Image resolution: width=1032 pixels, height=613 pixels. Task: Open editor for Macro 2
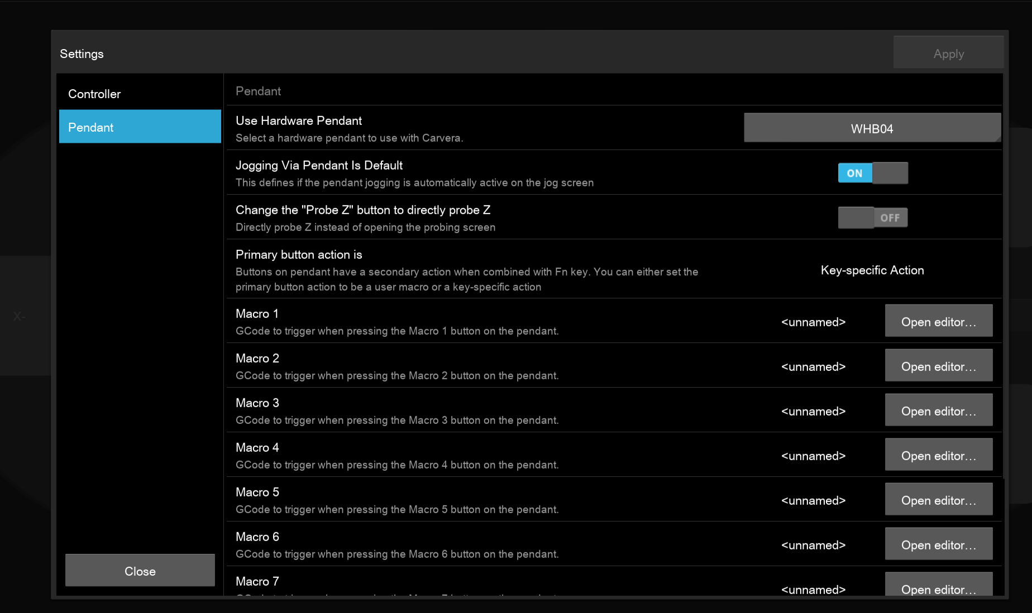[x=938, y=366]
